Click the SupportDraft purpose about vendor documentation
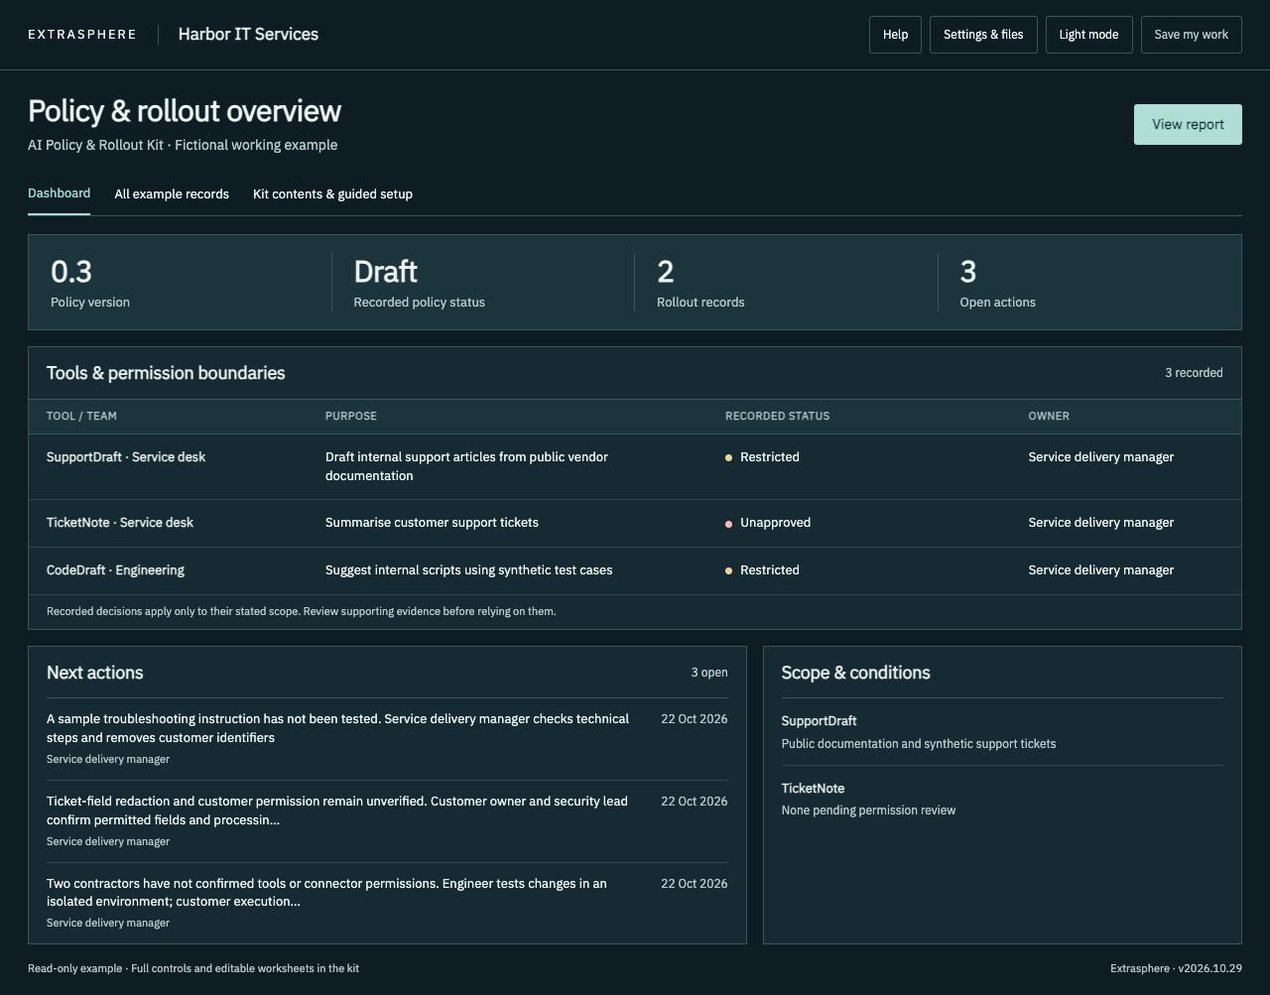The height and width of the screenshot is (995, 1270). point(466,466)
